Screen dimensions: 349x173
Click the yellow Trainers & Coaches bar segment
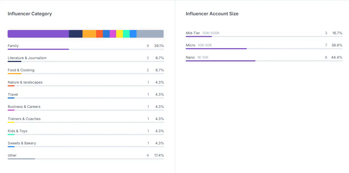click(x=120, y=34)
